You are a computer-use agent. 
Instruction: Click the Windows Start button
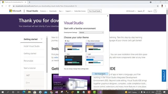click(3, 92)
